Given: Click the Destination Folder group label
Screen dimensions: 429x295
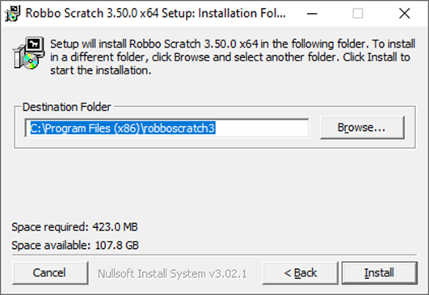Looking at the screenshot, I should [66, 107].
